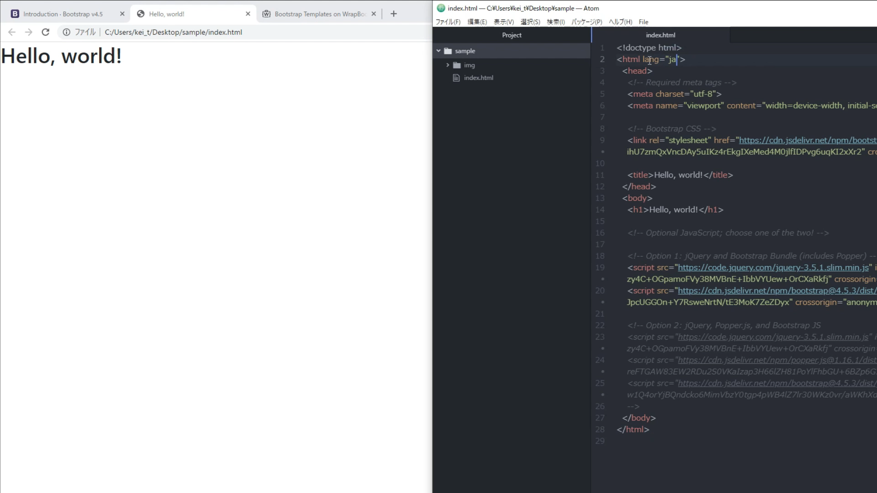877x493 pixels.
Task: Click the meta name="viewport" line
Action: click(752, 105)
